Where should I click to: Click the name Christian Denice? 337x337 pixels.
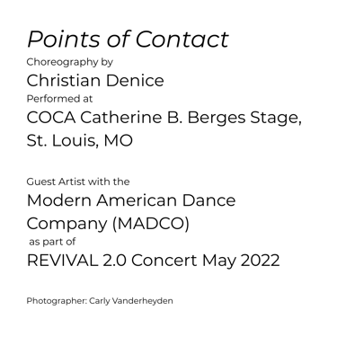95,81
